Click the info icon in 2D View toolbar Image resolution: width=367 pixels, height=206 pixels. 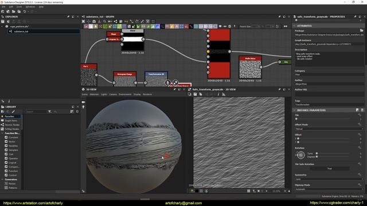click(218, 94)
